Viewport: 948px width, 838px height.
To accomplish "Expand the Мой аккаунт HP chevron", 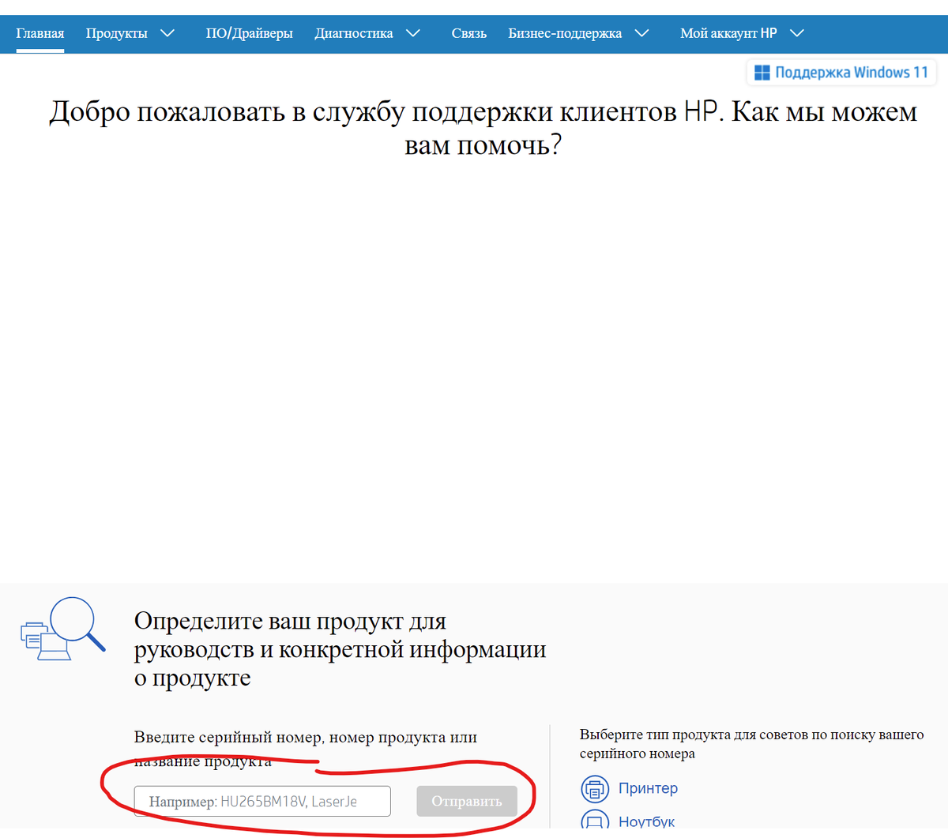I will click(x=797, y=33).
